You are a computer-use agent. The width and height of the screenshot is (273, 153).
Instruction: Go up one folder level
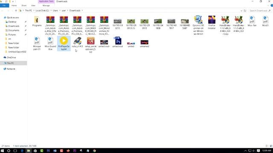click(16, 11)
